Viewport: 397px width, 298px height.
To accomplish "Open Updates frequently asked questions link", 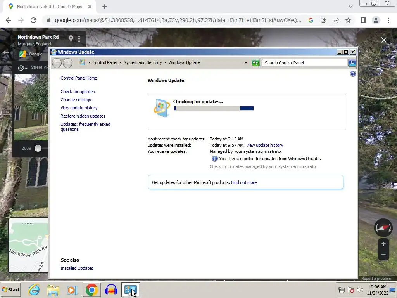I will coord(85,127).
